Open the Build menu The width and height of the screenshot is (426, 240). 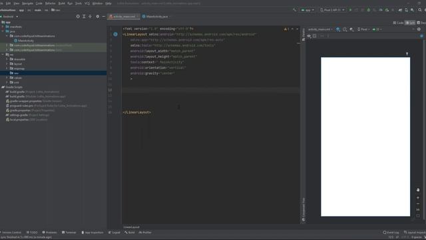point(62,3)
